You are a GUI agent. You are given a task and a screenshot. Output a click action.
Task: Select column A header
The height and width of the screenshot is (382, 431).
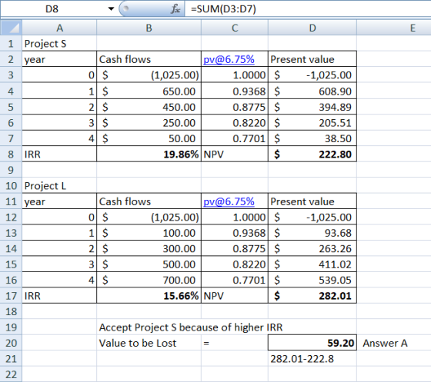tap(59, 28)
